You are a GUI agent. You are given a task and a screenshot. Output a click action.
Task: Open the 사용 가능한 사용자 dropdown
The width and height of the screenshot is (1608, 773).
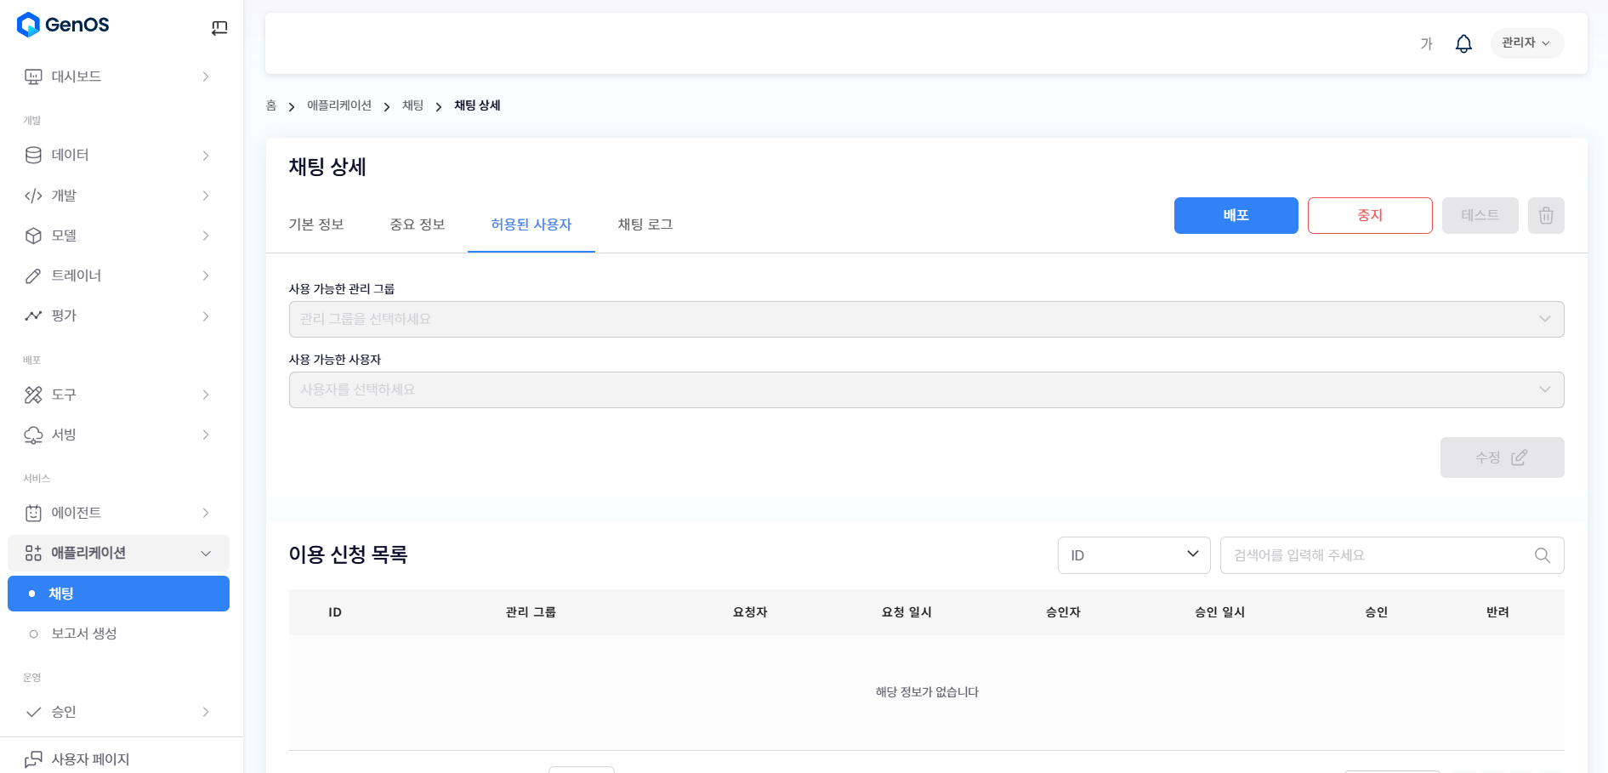(x=925, y=389)
